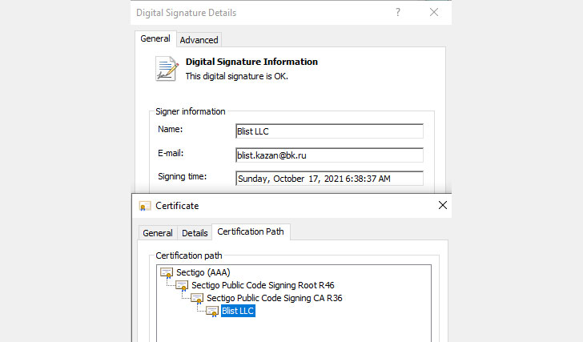This screenshot has width=583, height=342.
Task: Close the Digital Signature Details dialog
Action: [x=433, y=13]
